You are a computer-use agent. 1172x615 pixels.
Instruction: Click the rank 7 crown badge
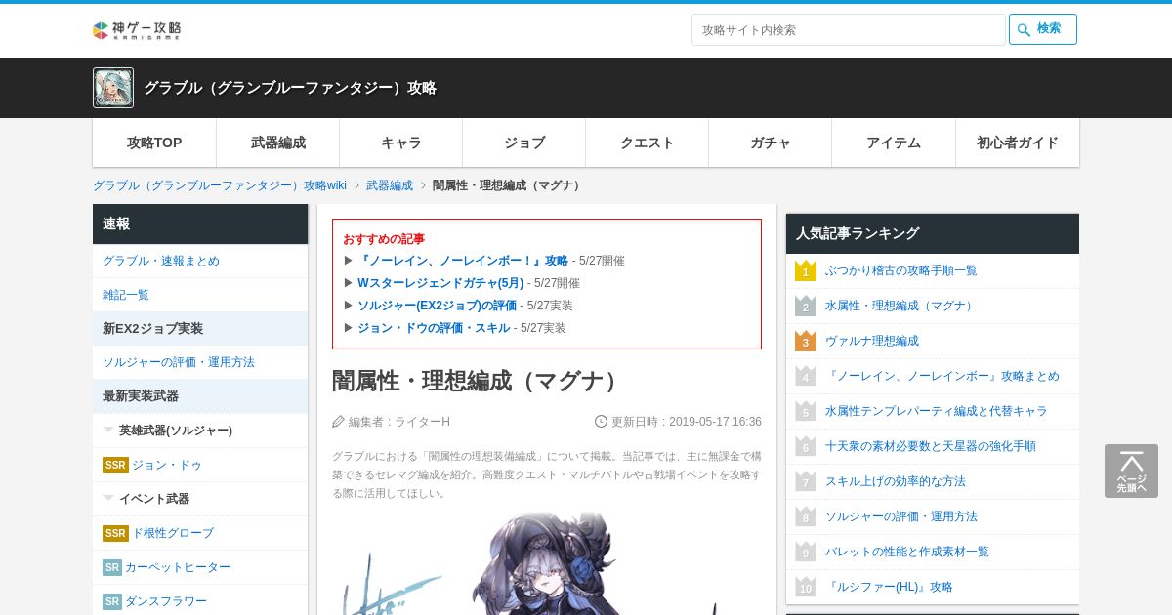(x=806, y=481)
